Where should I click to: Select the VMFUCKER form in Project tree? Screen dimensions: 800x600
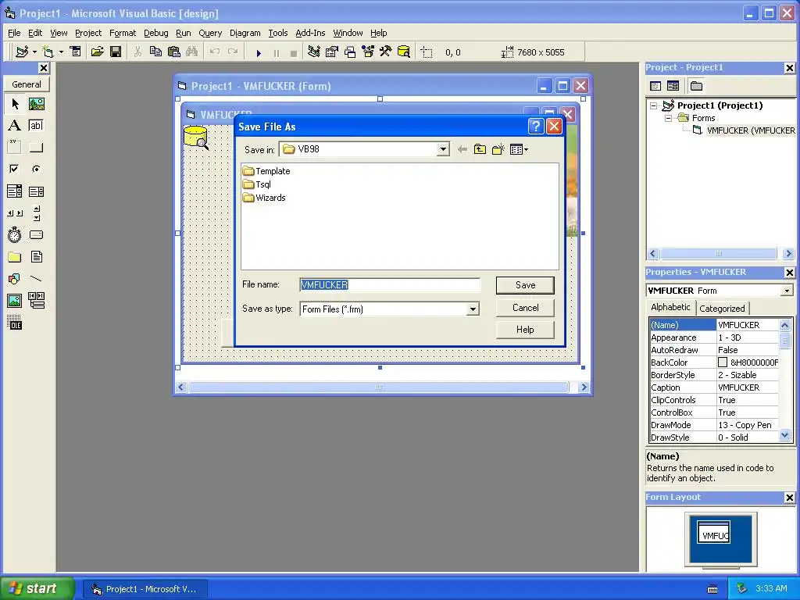[745, 130]
